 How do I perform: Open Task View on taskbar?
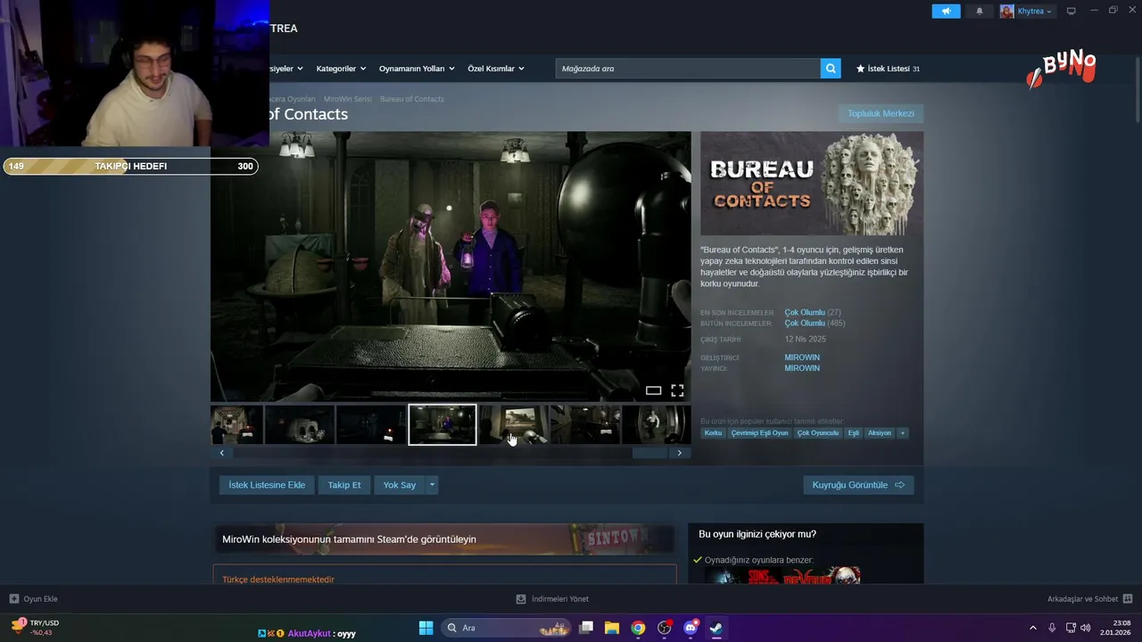(x=586, y=628)
